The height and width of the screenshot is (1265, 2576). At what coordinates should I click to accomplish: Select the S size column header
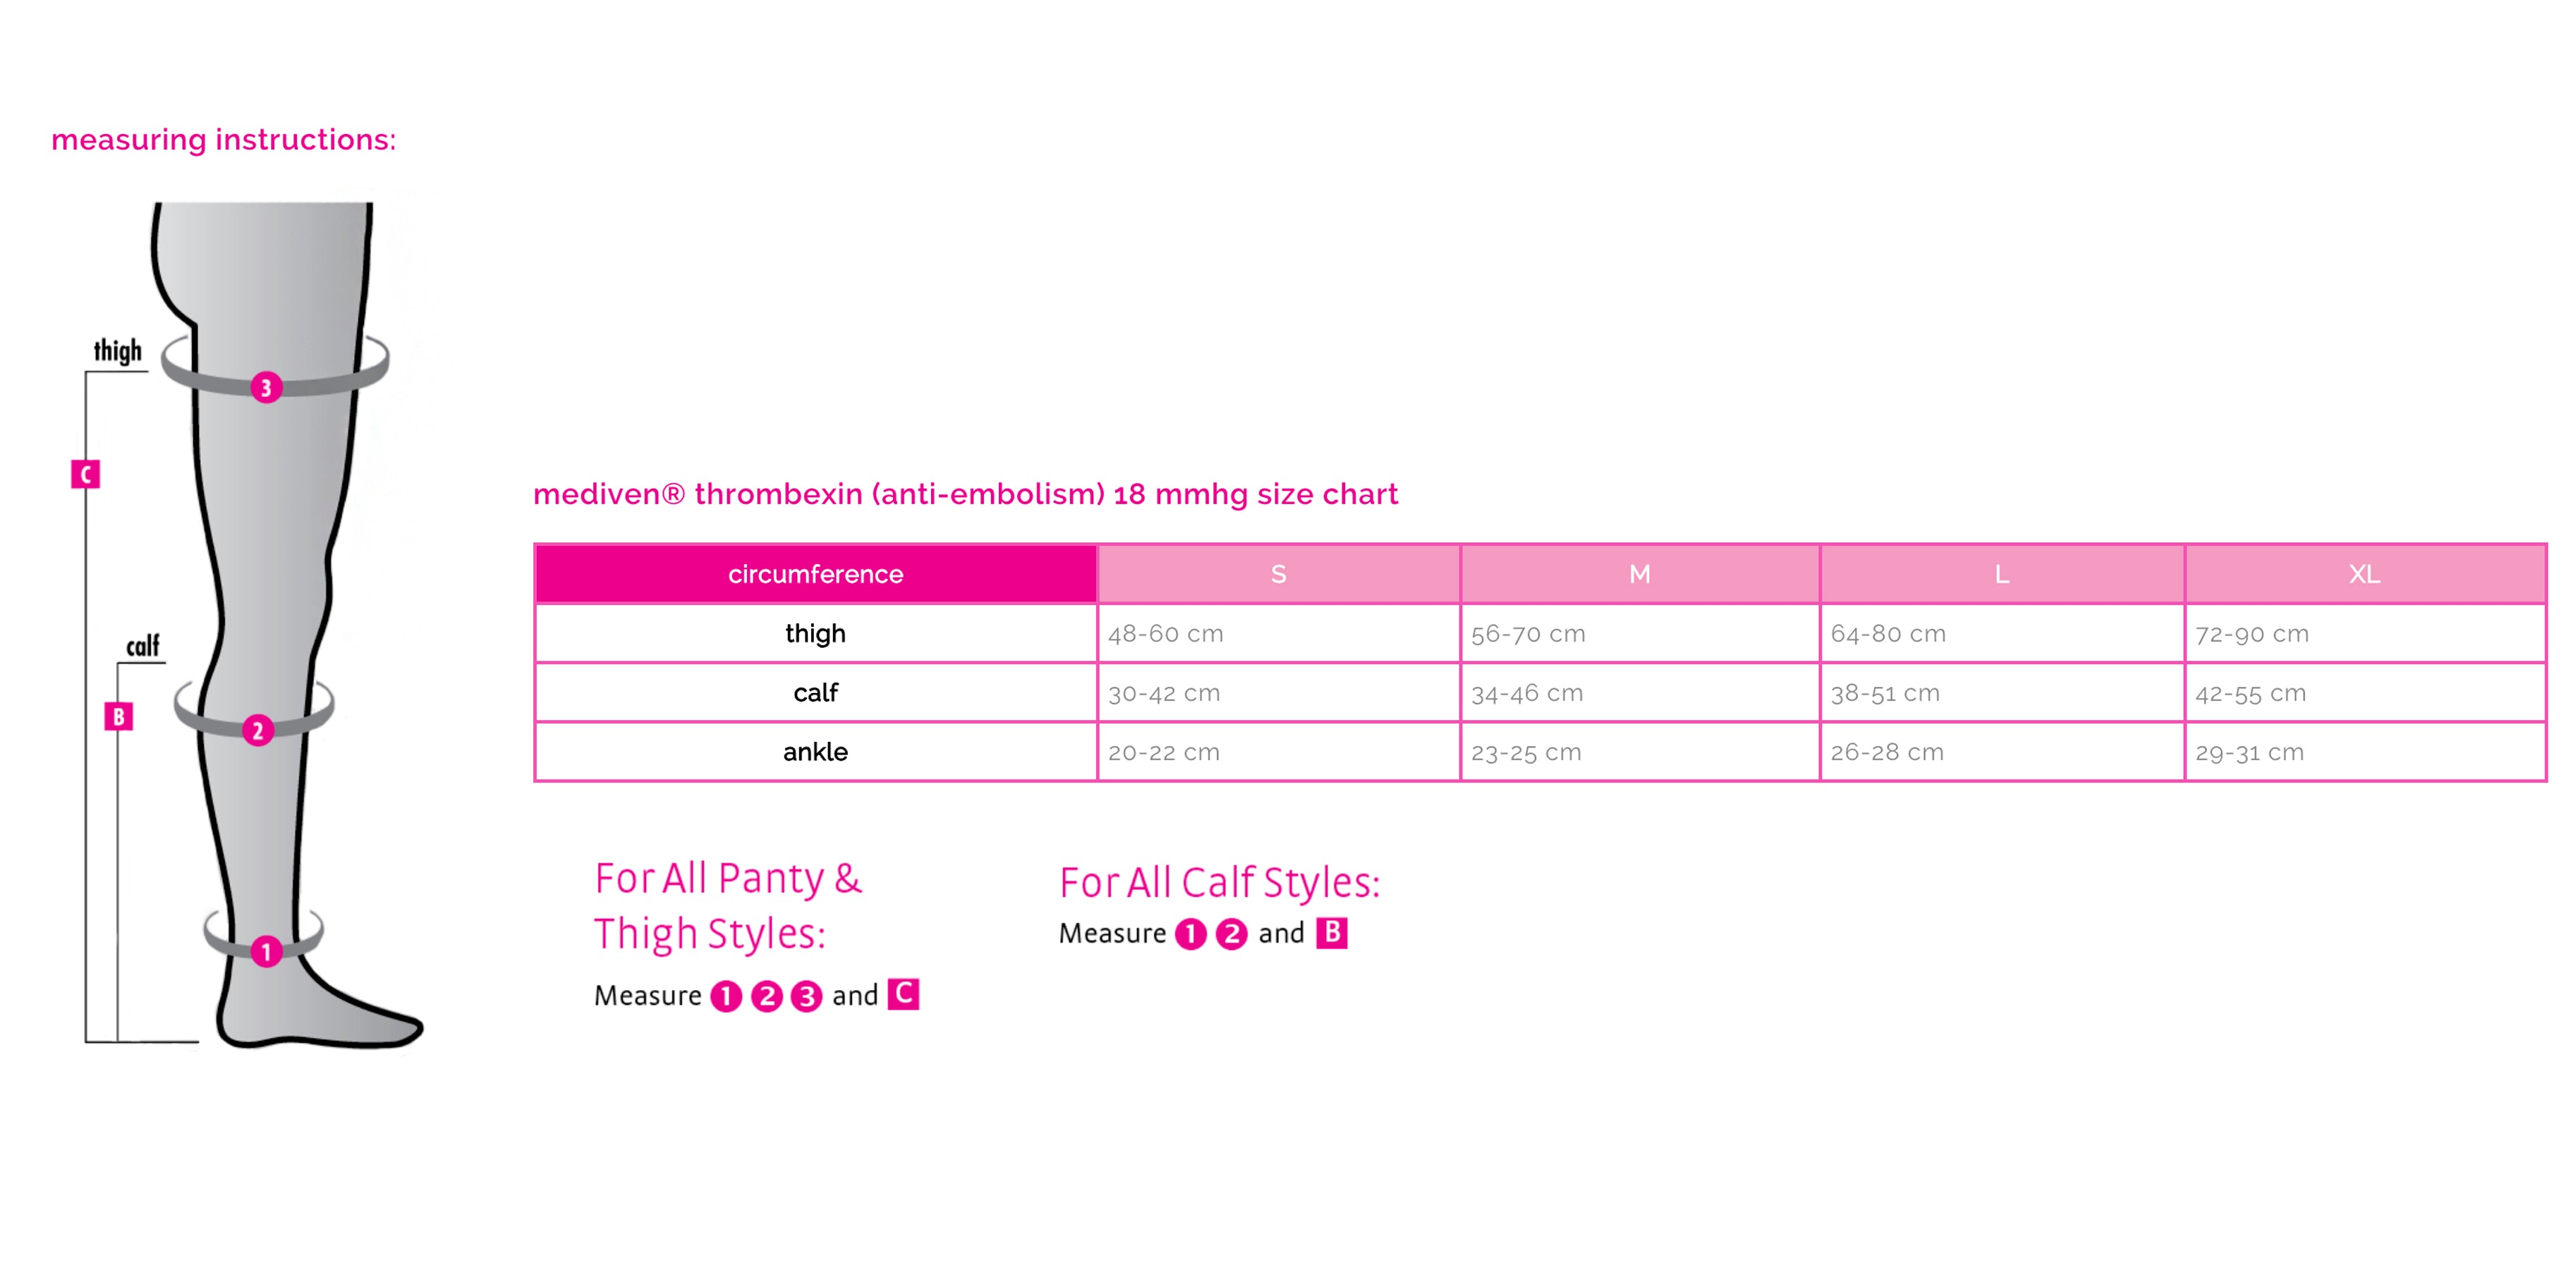(1278, 574)
